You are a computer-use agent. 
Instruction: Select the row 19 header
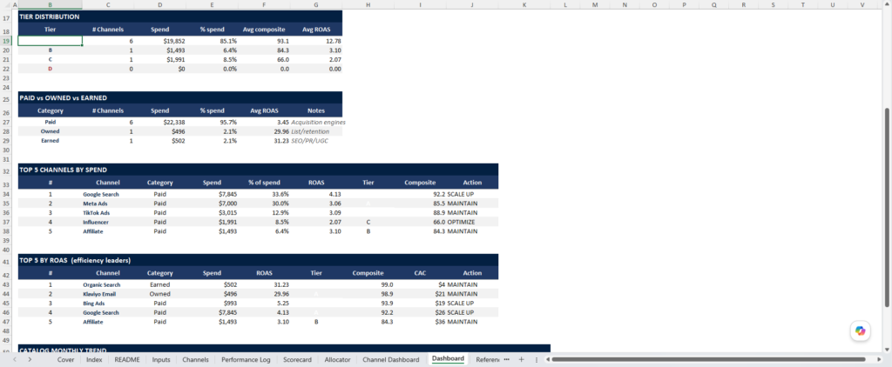point(6,41)
